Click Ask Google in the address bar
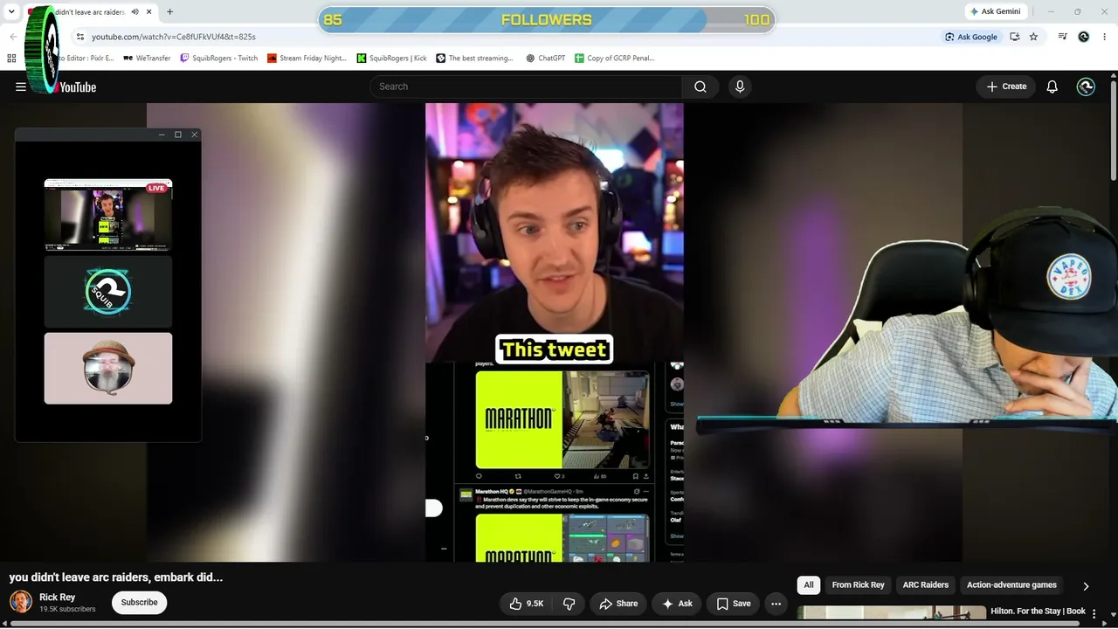 [x=970, y=37]
